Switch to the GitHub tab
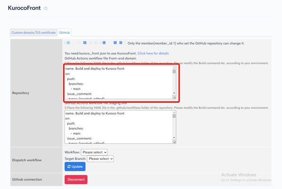 click(x=64, y=33)
